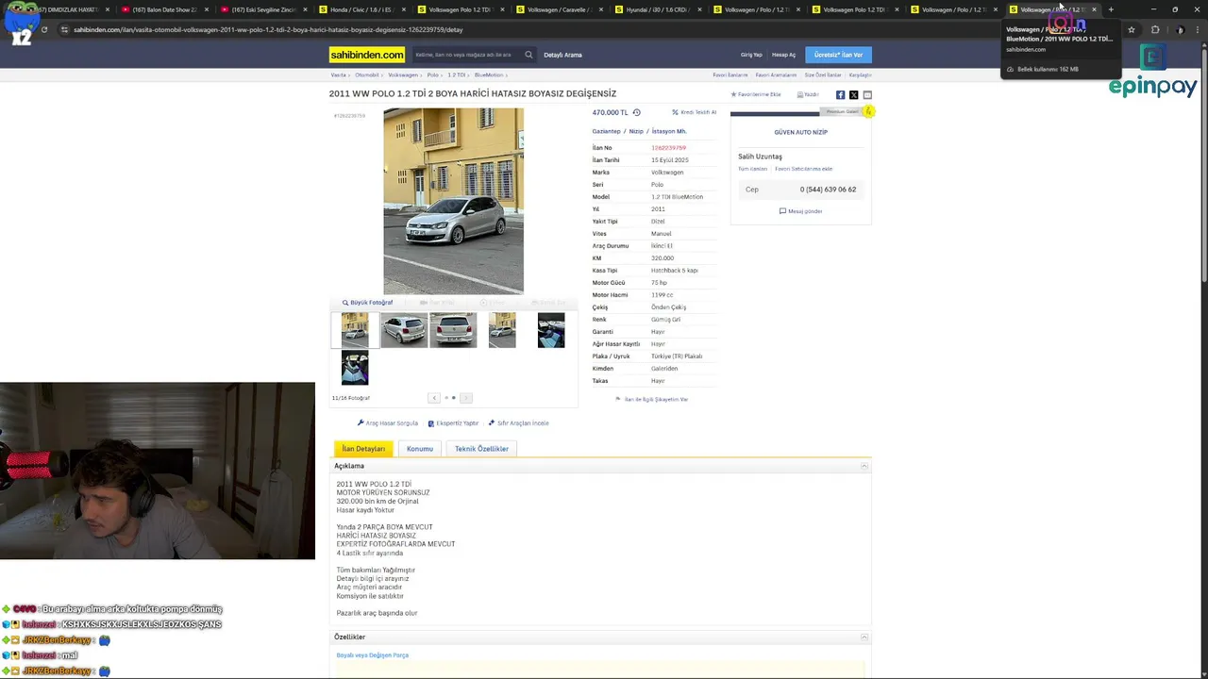Go to the next photo thumbnails page

point(465,398)
